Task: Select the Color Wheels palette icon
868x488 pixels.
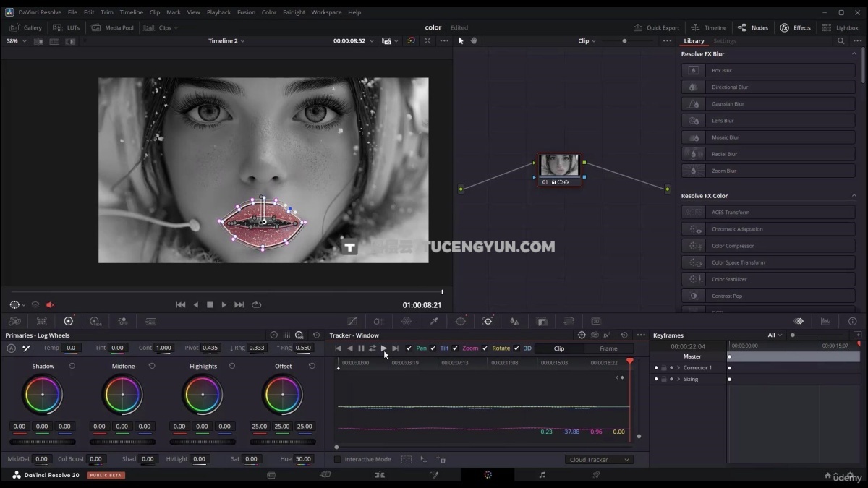Action: 69,321
